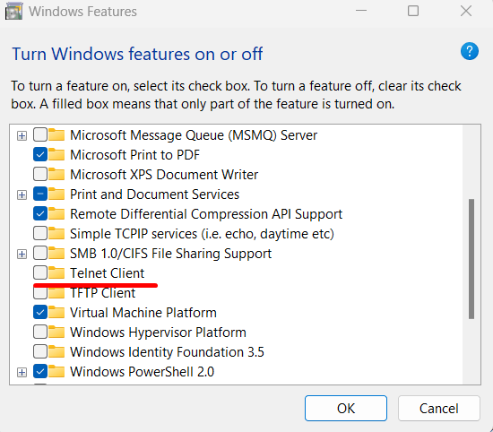This screenshot has height=432, width=493.
Task: Click folder icon beside Microsoft Message Queue Server
Action: (56, 134)
